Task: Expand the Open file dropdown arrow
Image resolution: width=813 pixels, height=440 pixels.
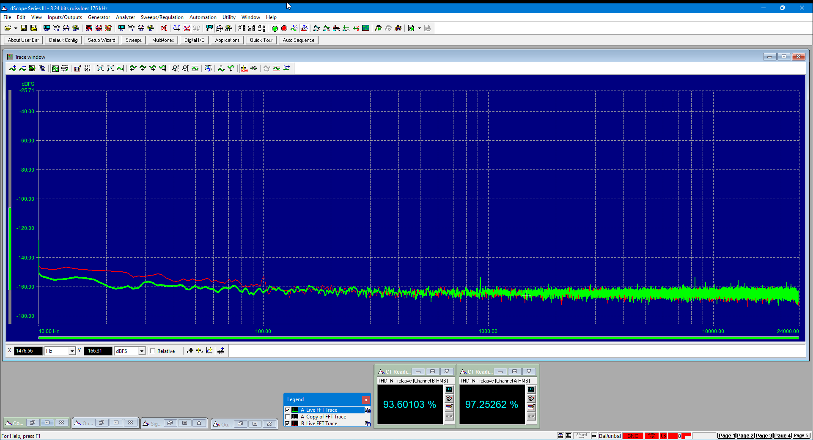Action: (x=16, y=28)
